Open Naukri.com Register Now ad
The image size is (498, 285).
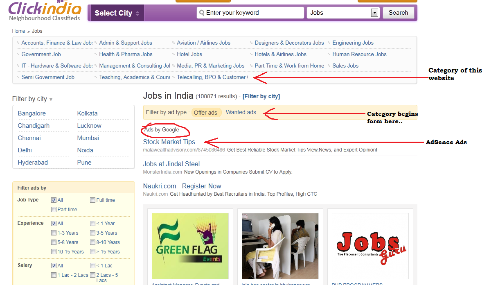(x=182, y=186)
